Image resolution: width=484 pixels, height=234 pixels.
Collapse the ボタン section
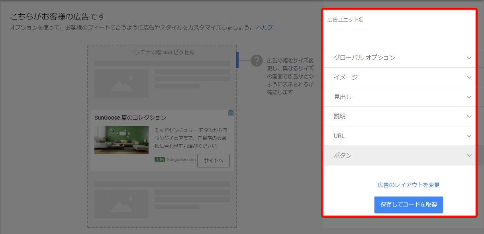point(400,155)
